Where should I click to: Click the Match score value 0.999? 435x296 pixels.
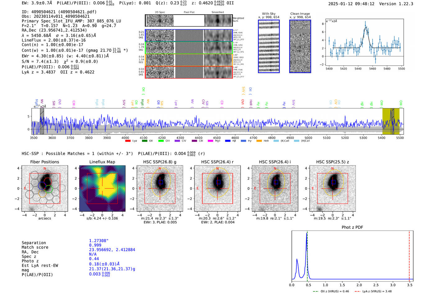(95, 245)
